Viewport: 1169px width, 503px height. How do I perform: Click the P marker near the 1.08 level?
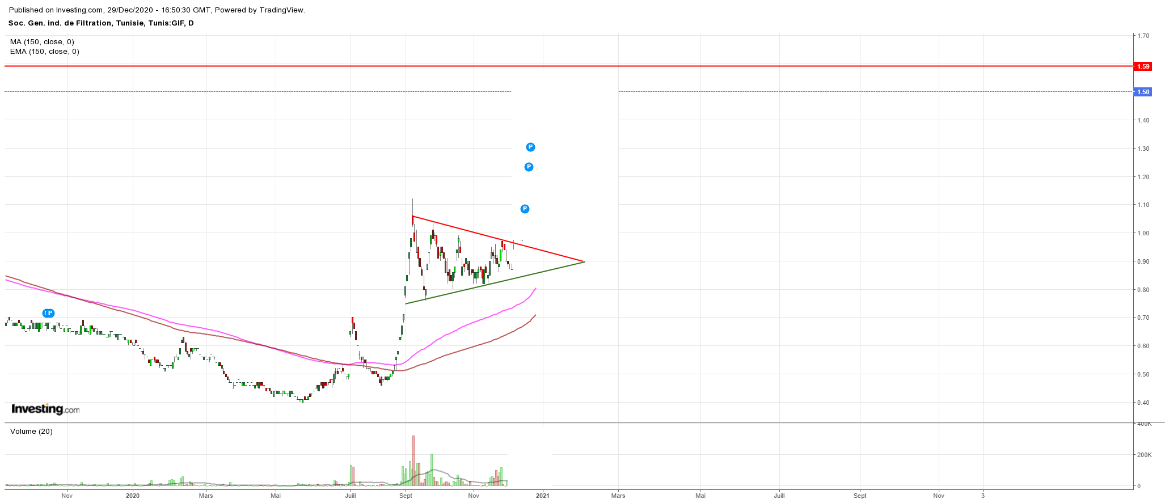click(x=525, y=209)
